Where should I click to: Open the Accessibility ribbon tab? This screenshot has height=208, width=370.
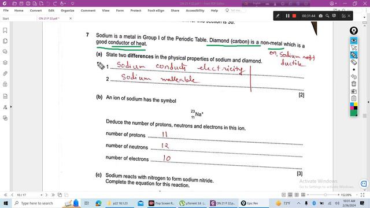point(195,10)
